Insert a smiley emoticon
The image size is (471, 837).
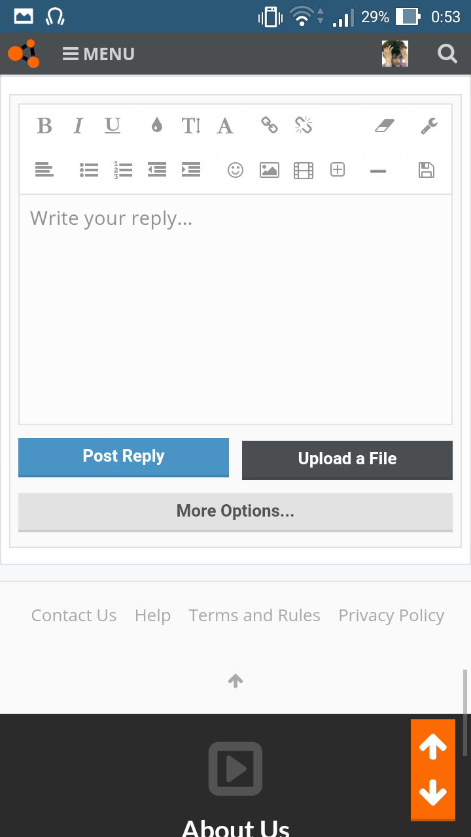tap(235, 170)
